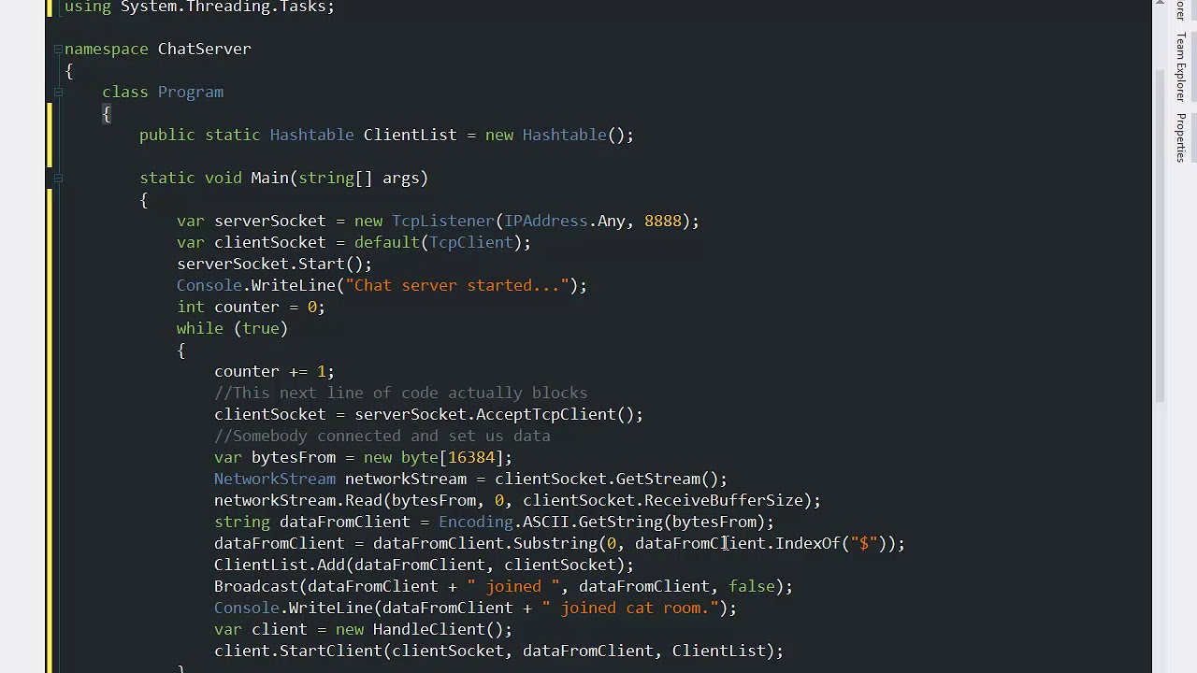
Task: Click the "Broadcast" method call
Action: coord(255,586)
